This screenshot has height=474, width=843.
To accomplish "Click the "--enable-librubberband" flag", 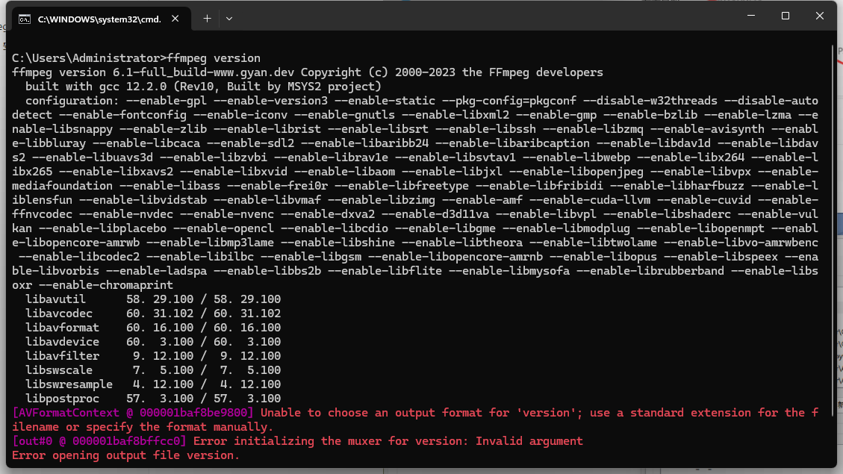I will click(650, 271).
